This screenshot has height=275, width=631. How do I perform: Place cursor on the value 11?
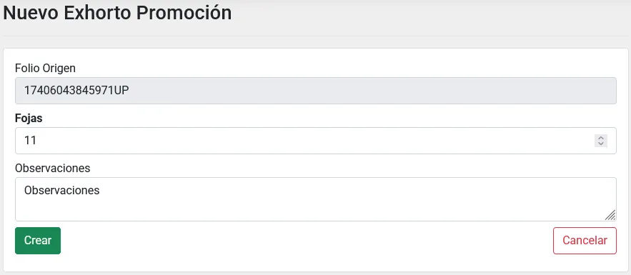[30, 141]
